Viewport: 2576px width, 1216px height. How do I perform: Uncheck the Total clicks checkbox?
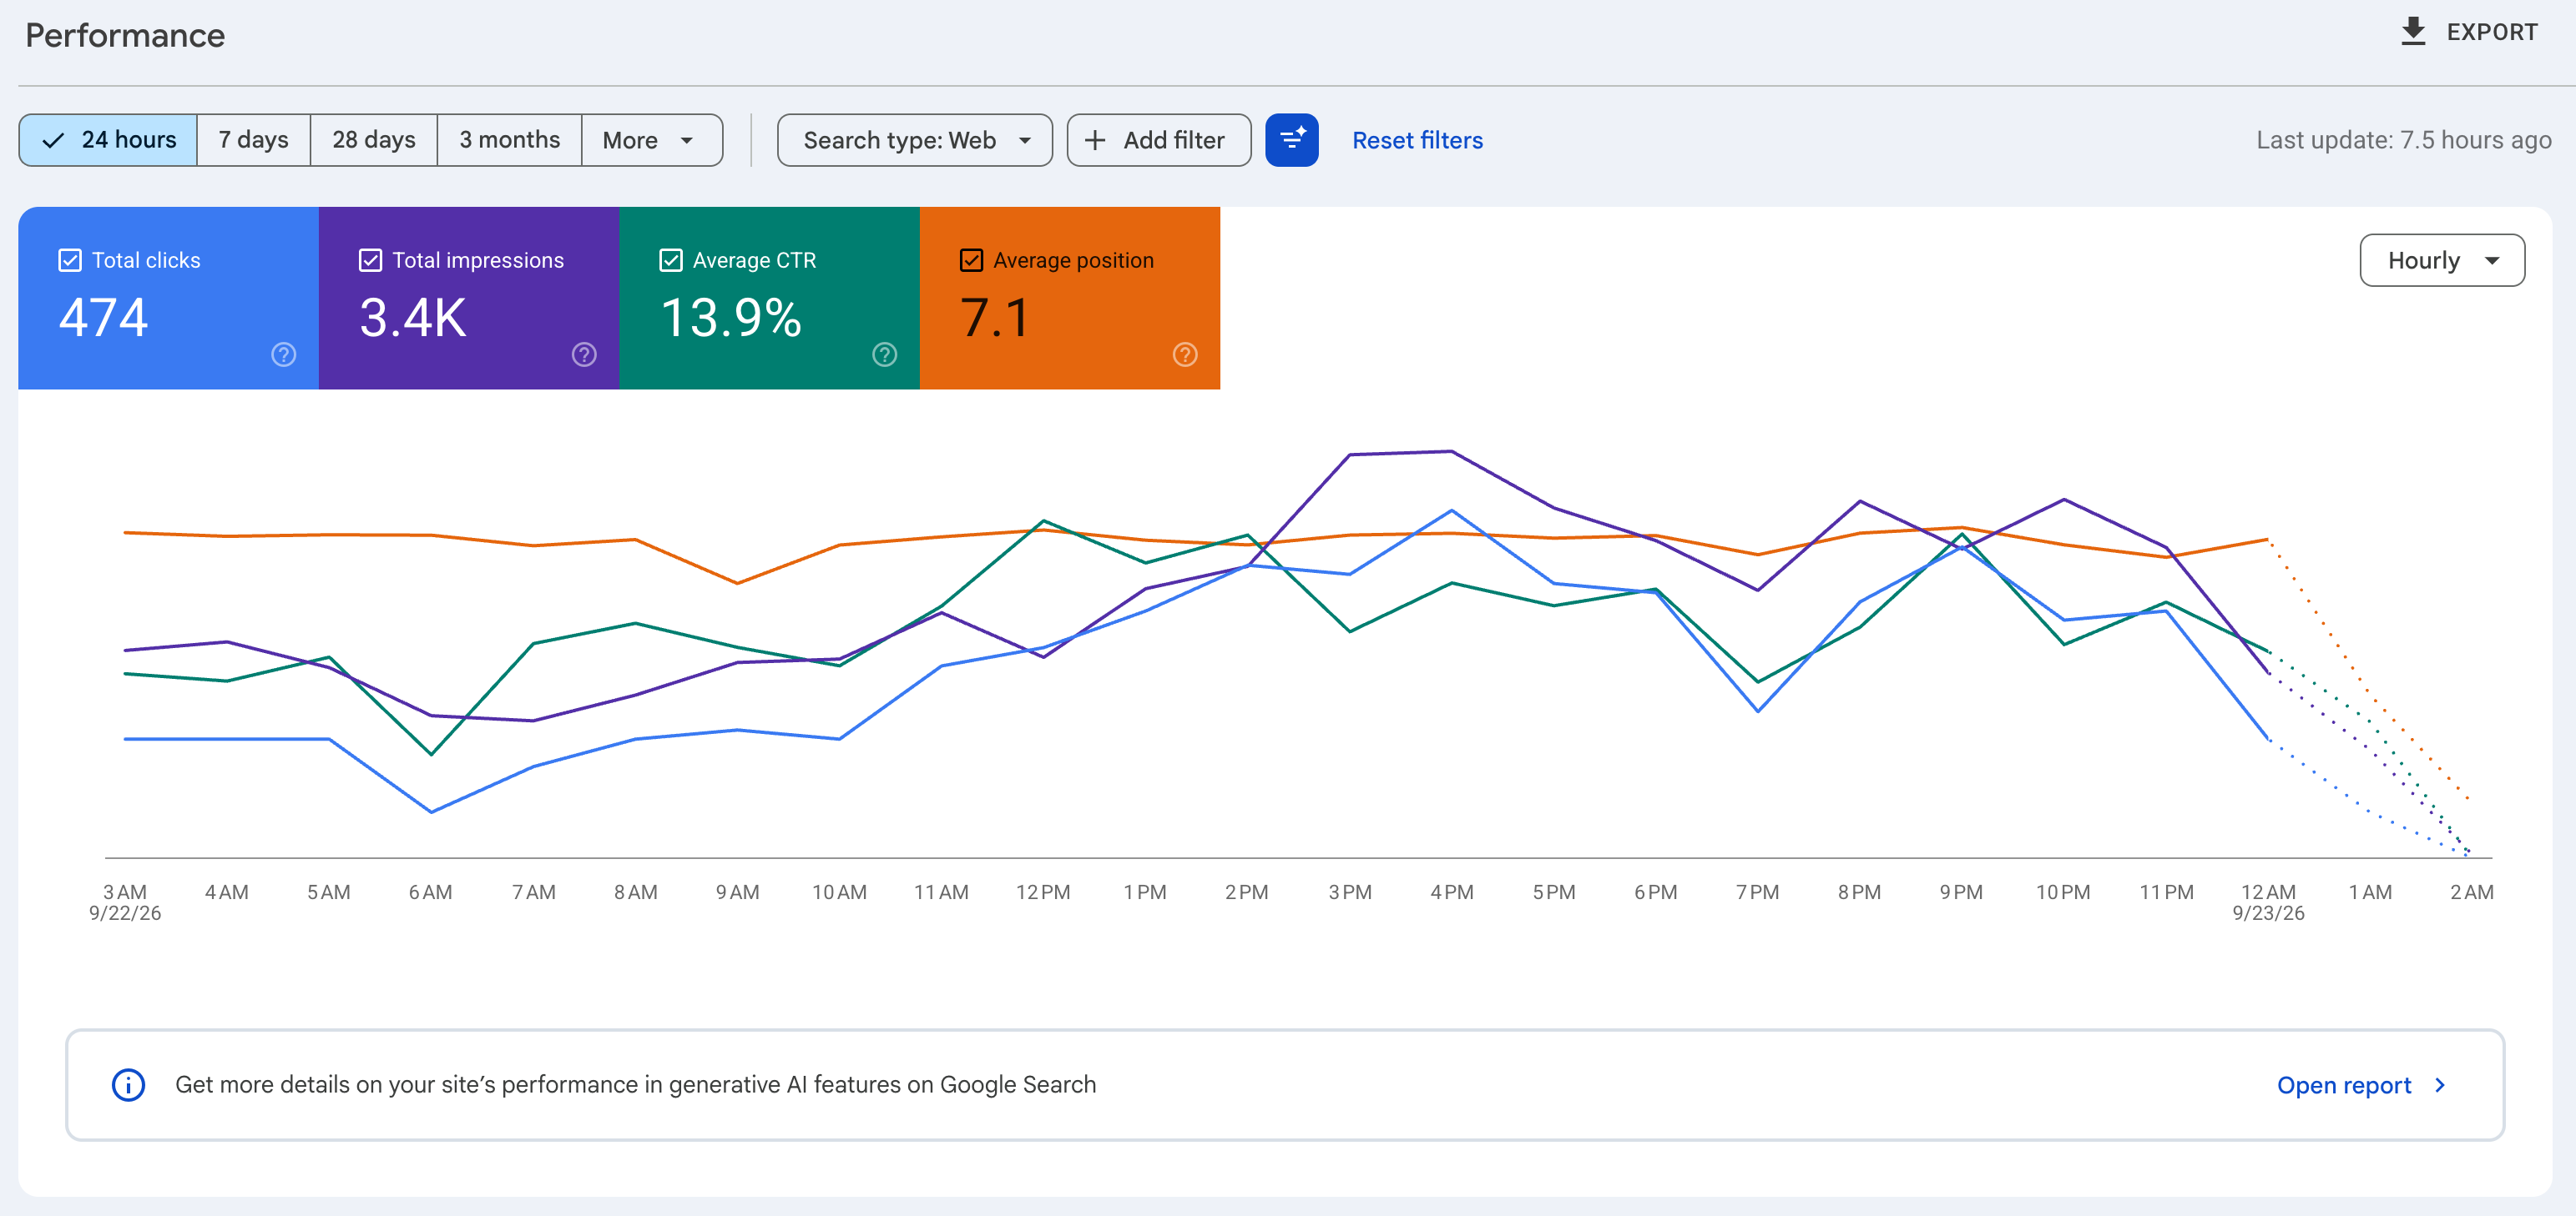[70, 261]
